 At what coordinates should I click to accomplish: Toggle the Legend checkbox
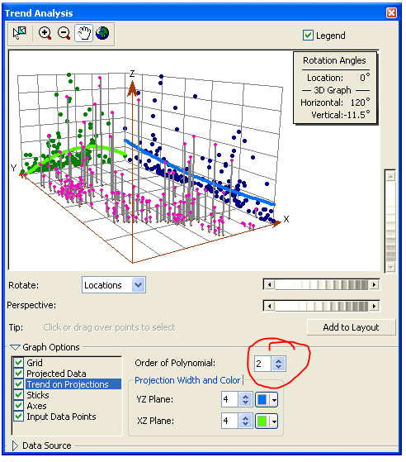308,36
